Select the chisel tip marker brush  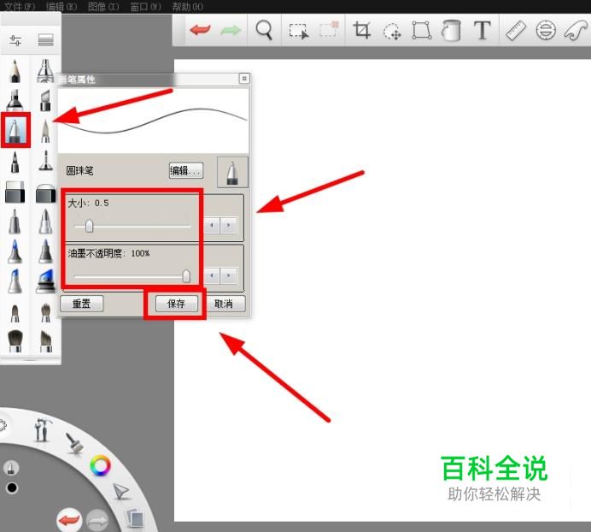tap(45, 100)
